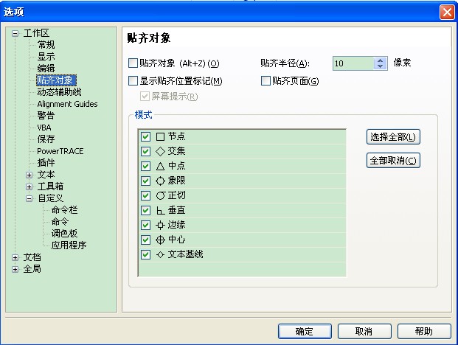
Task: Select 命令栏 under 自定义
Action: click(65, 210)
